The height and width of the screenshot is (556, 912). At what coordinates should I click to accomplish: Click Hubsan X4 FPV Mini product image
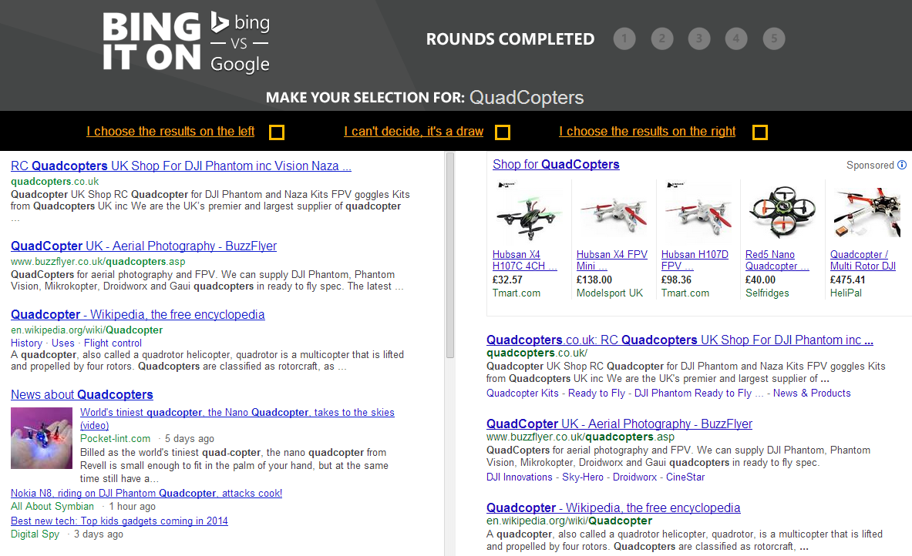(x=614, y=213)
